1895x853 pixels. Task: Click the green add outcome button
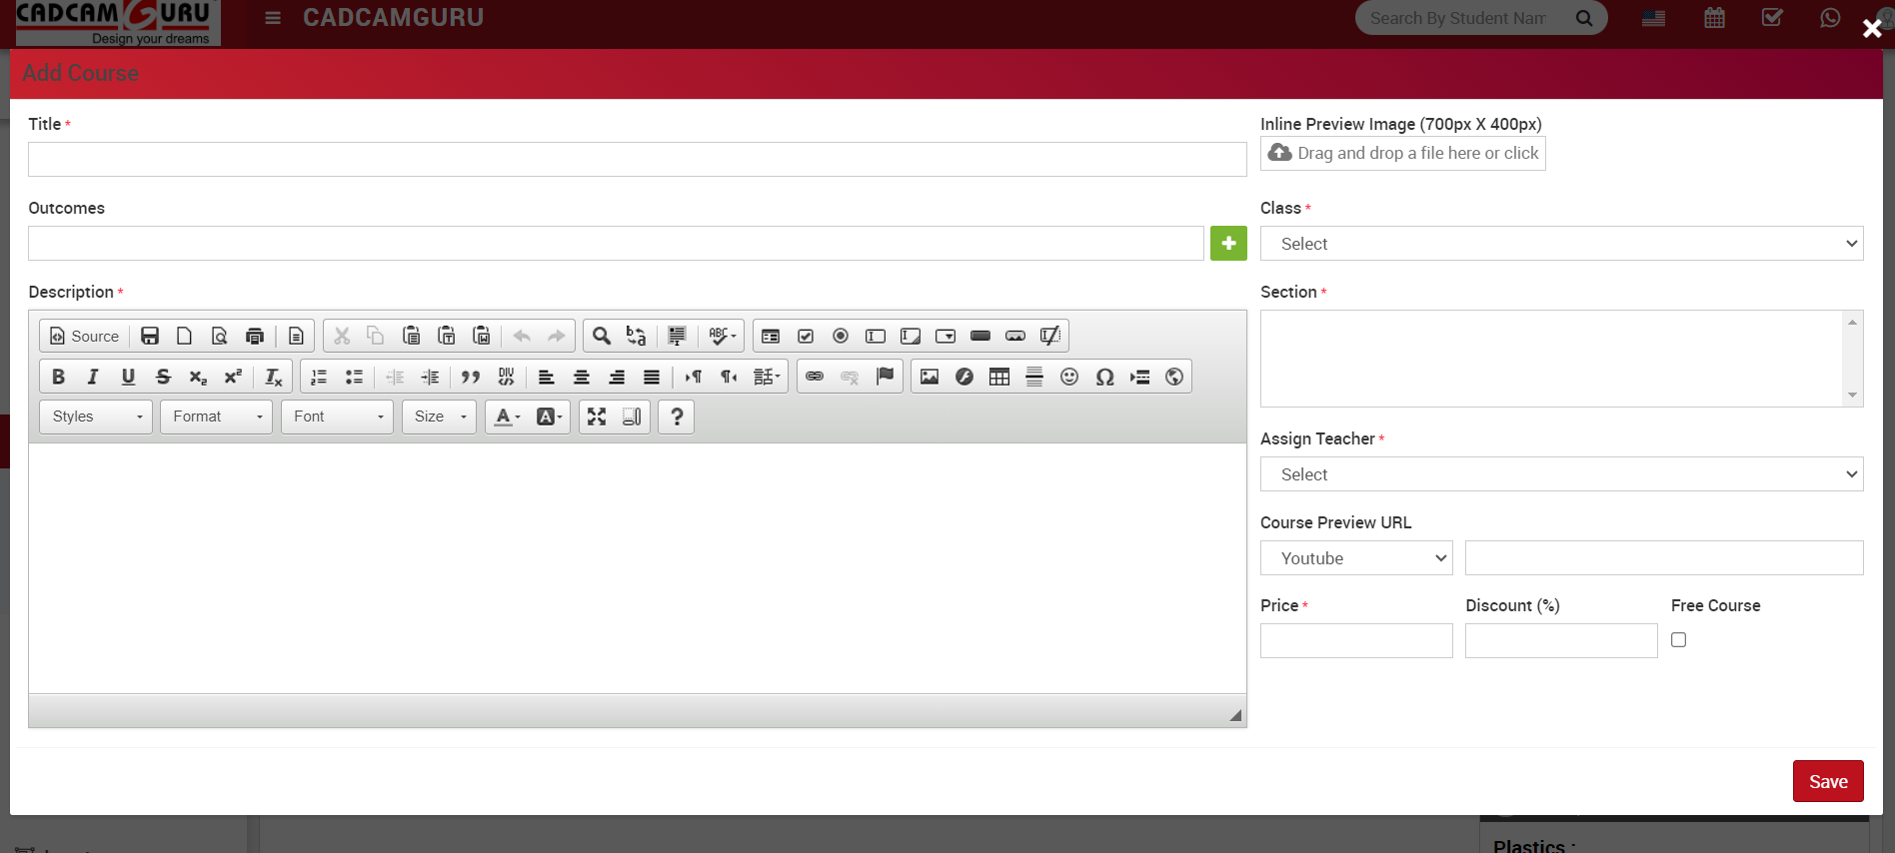[1228, 243]
